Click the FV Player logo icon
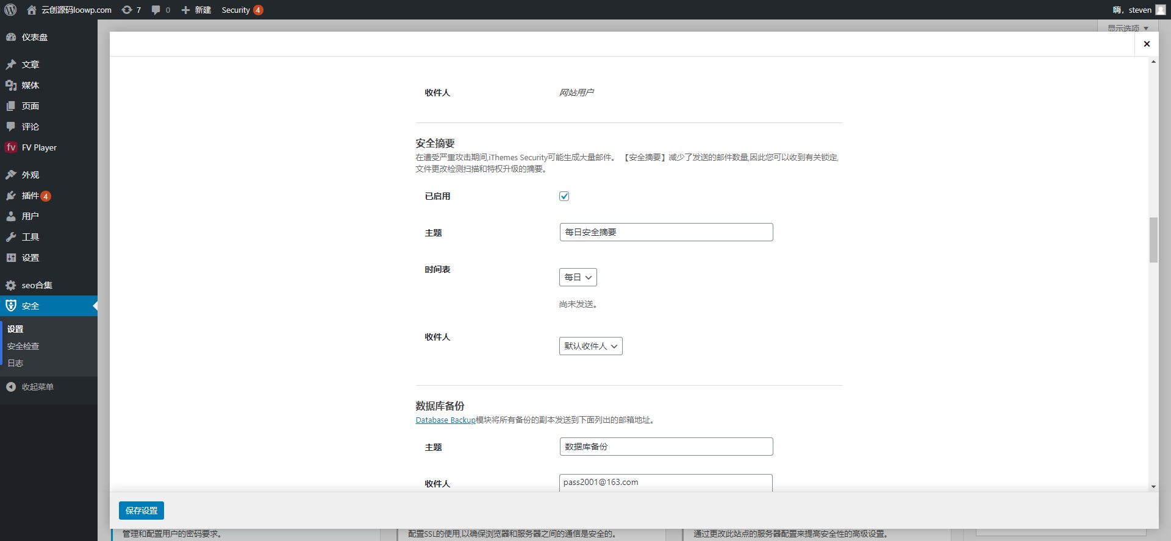1171x541 pixels. click(11, 147)
